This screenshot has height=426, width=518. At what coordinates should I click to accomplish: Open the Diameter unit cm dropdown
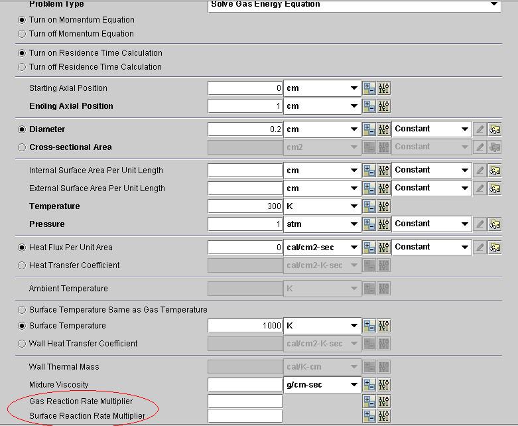[354, 129]
